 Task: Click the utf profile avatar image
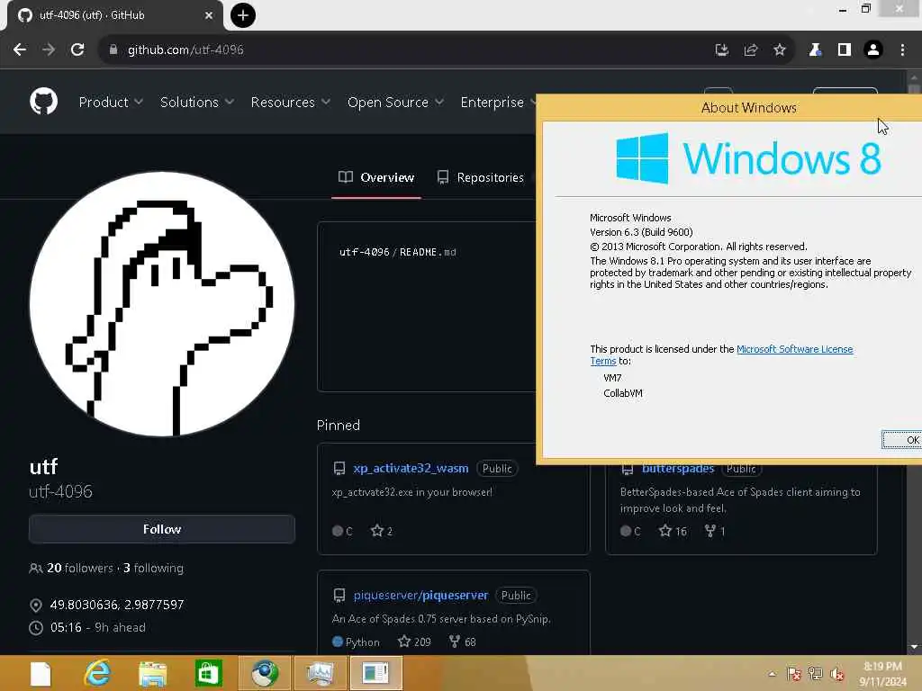click(x=162, y=304)
